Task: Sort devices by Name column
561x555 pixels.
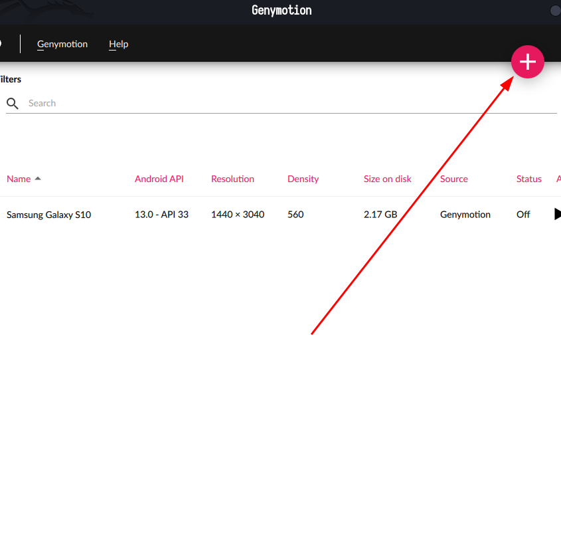Action: point(19,179)
